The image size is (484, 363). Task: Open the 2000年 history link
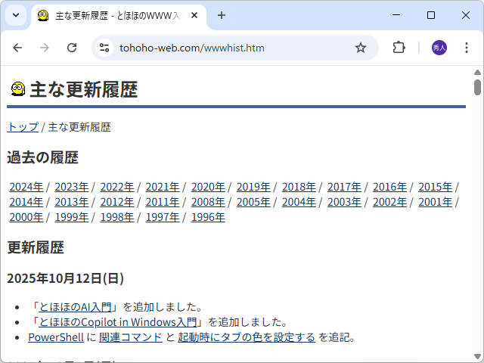coord(26,217)
